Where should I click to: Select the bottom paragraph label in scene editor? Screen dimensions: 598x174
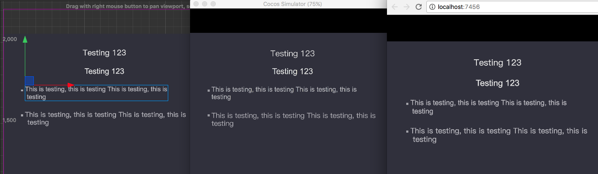(105, 119)
